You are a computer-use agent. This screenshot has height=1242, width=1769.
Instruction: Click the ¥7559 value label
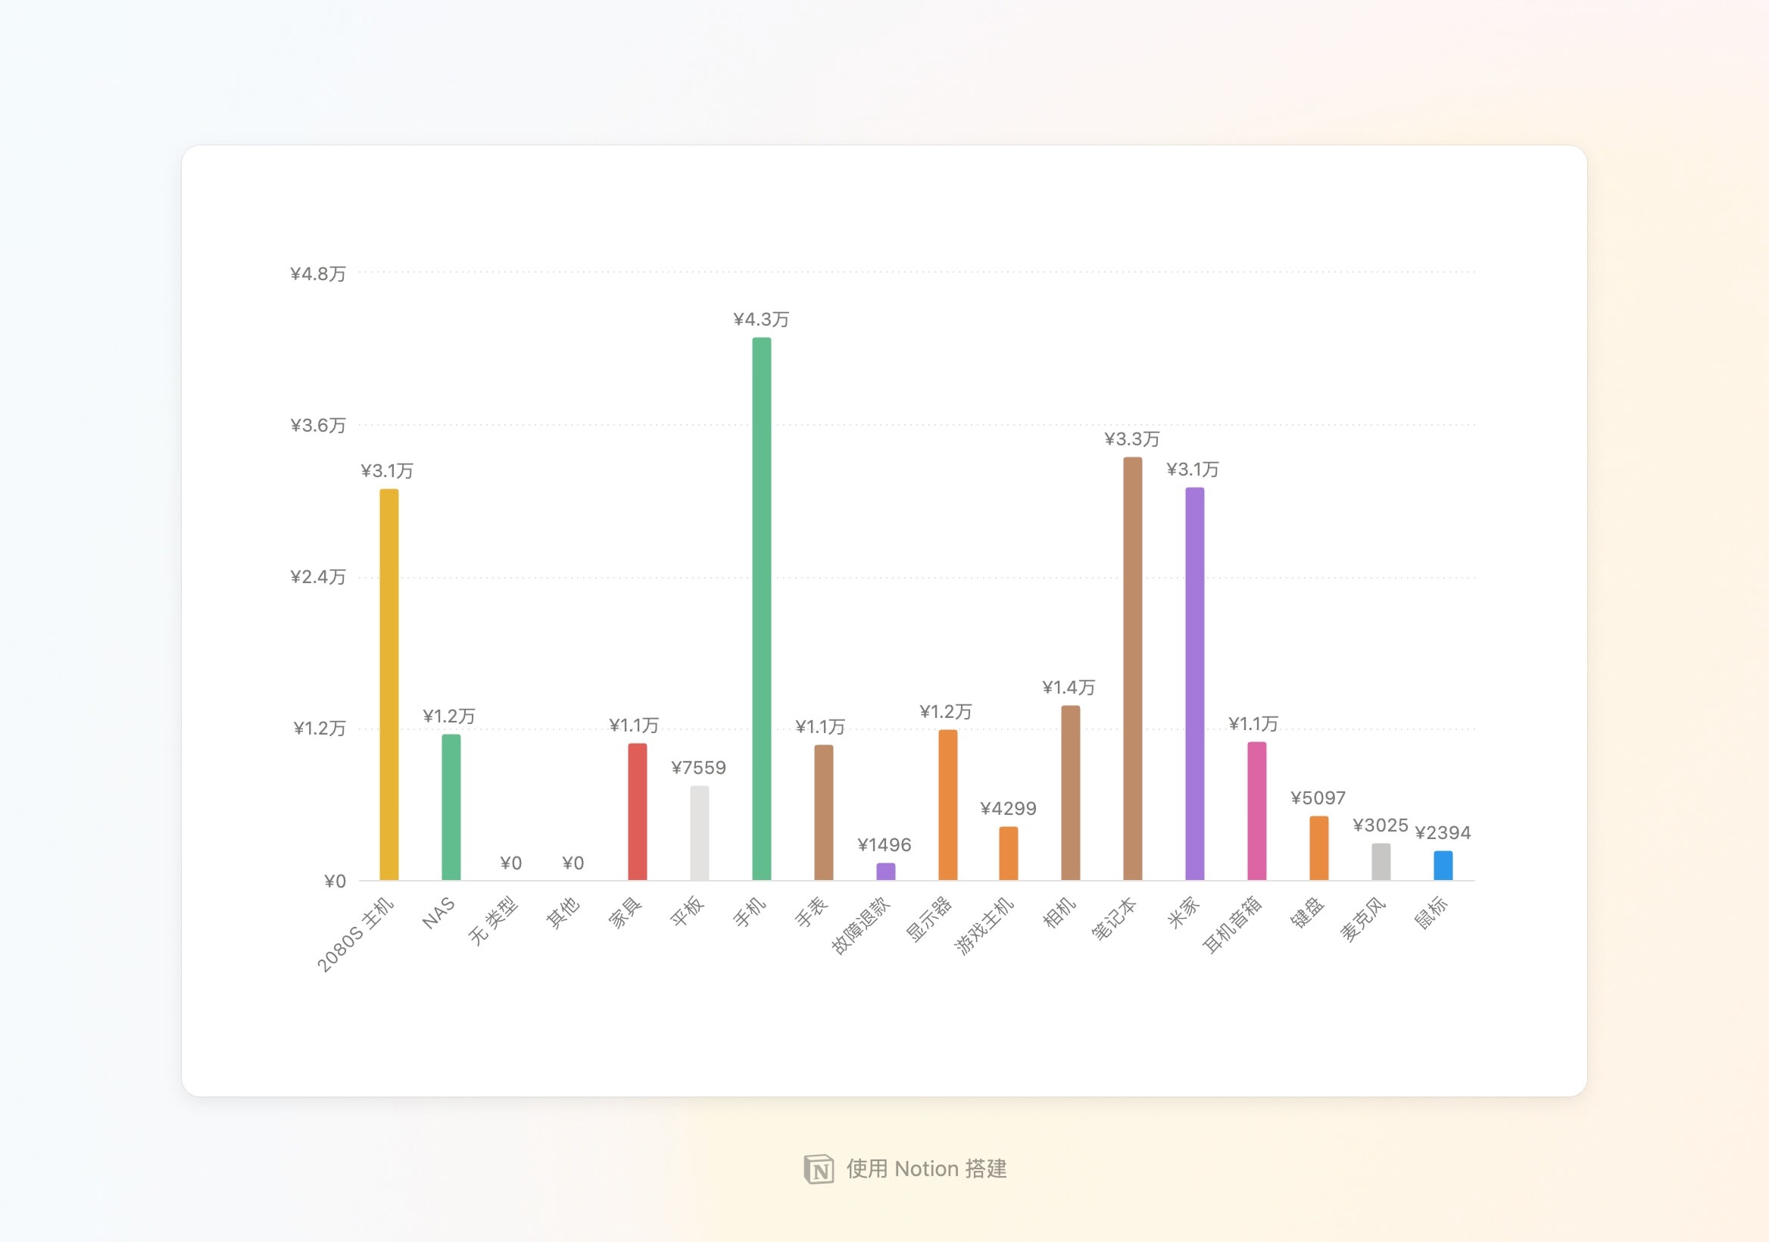pyautogui.click(x=698, y=767)
